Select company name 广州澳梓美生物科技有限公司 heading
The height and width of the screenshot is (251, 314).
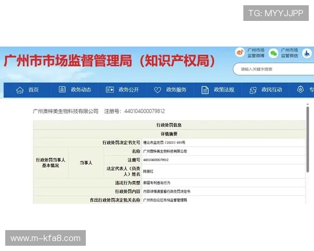66,111
